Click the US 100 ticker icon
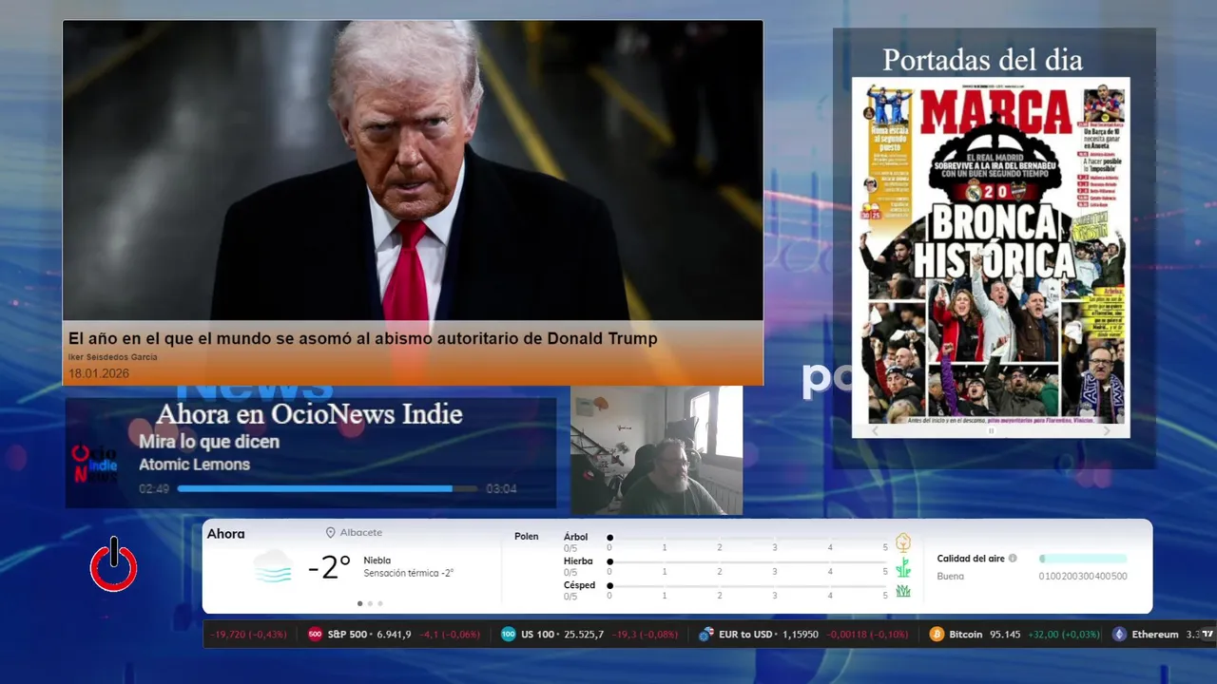Image resolution: width=1217 pixels, height=684 pixels. coord(509,635)
